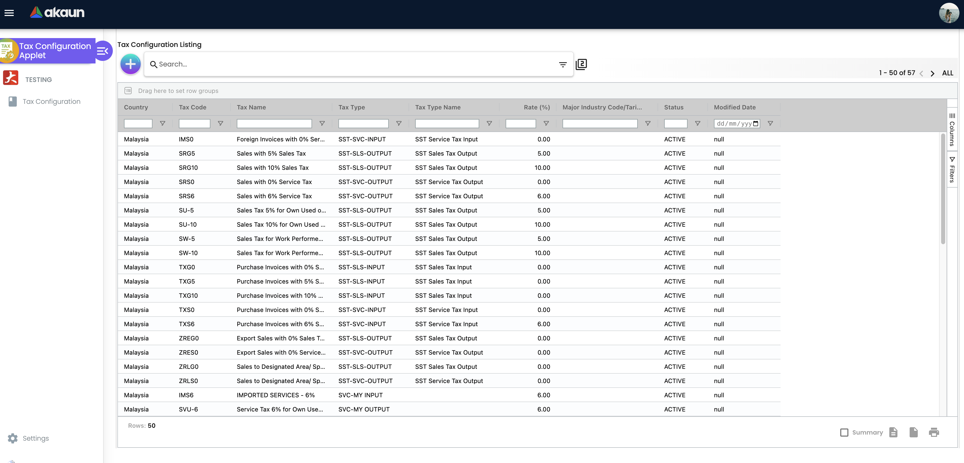Click the search magnifier icon
Image resolution: width=964 pixels, height=463 pixels.
point(153,64)
